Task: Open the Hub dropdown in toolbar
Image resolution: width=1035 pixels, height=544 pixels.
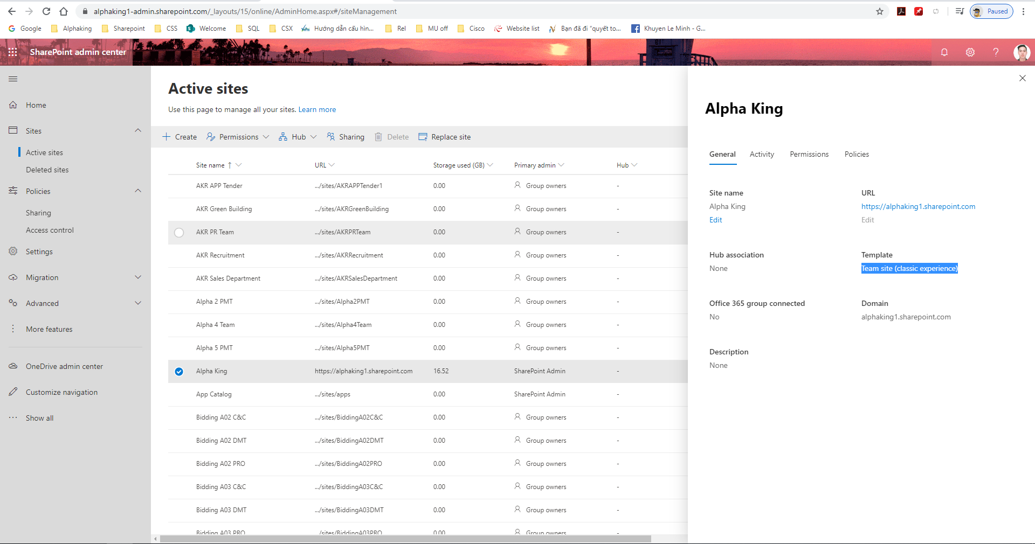Action: click(298, 137)
